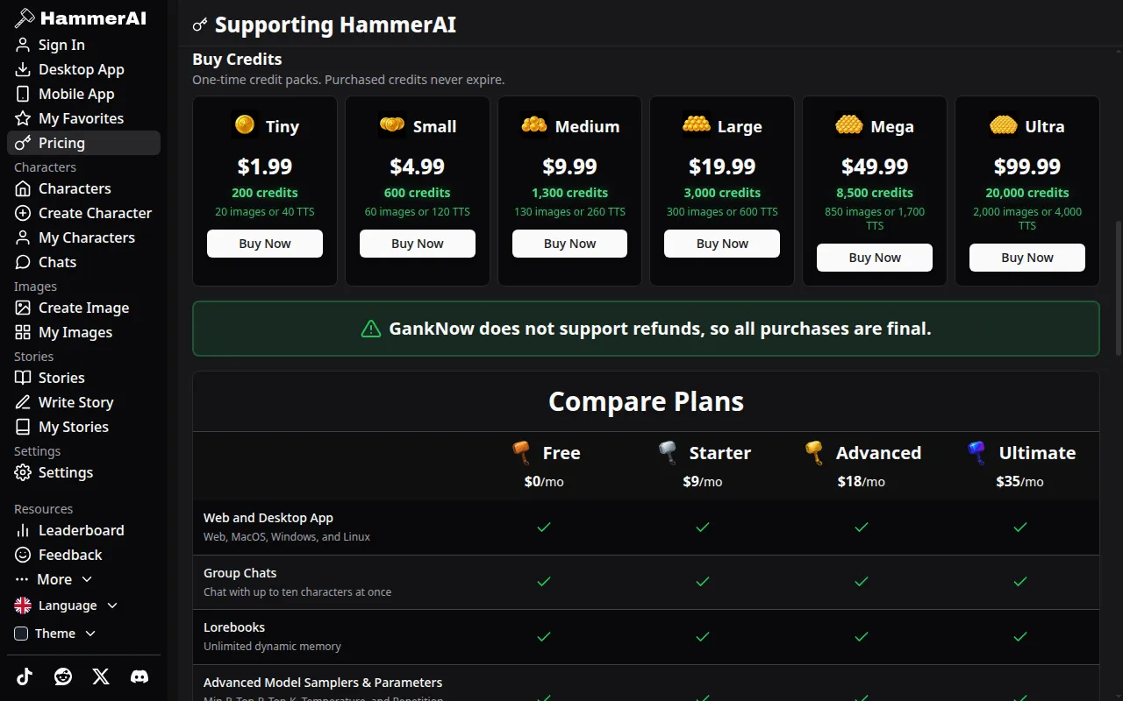Click the Free plan column header
Image resolution: width=1123 pixels, height=701 pixels.
pyautogui.click(x=544, y=464)
